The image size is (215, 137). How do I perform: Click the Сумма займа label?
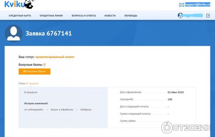coord(128,121)
